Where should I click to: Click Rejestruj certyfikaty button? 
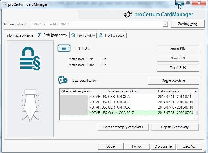click(x=175, y=127)
